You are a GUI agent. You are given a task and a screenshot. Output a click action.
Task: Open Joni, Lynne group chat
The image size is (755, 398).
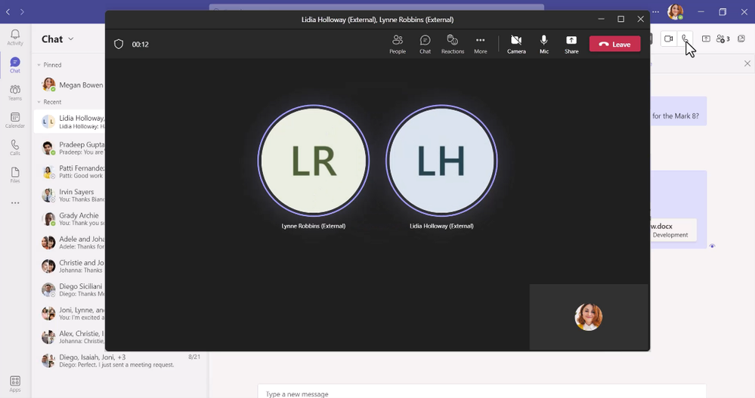pyautogui.click(x=70, y=313)
